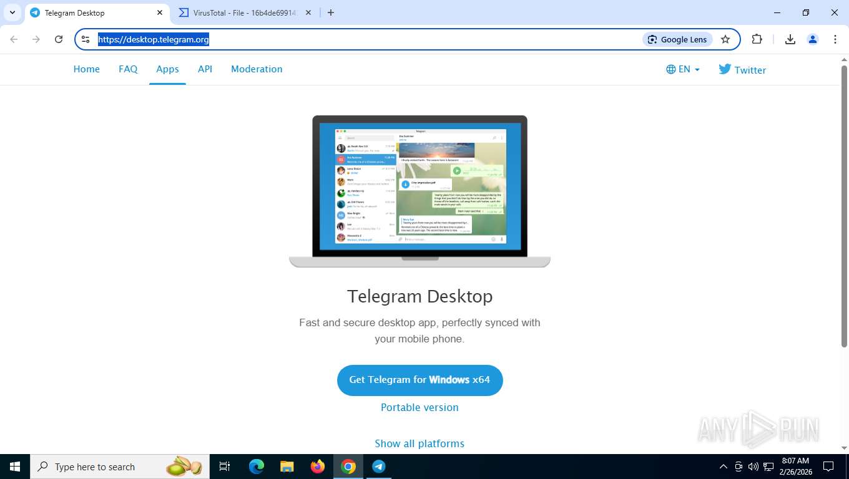Screen dimensions: 849x479
Task: Open the Moderation nav link
Action: (x=257, y=69)
